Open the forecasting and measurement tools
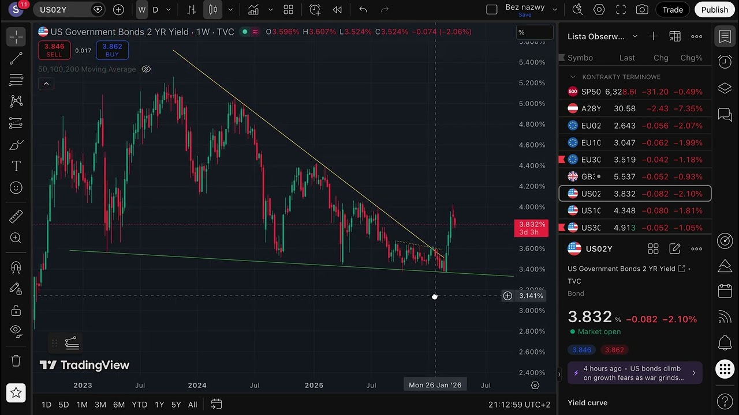This screenshot has width=739, height=415. 16,123
